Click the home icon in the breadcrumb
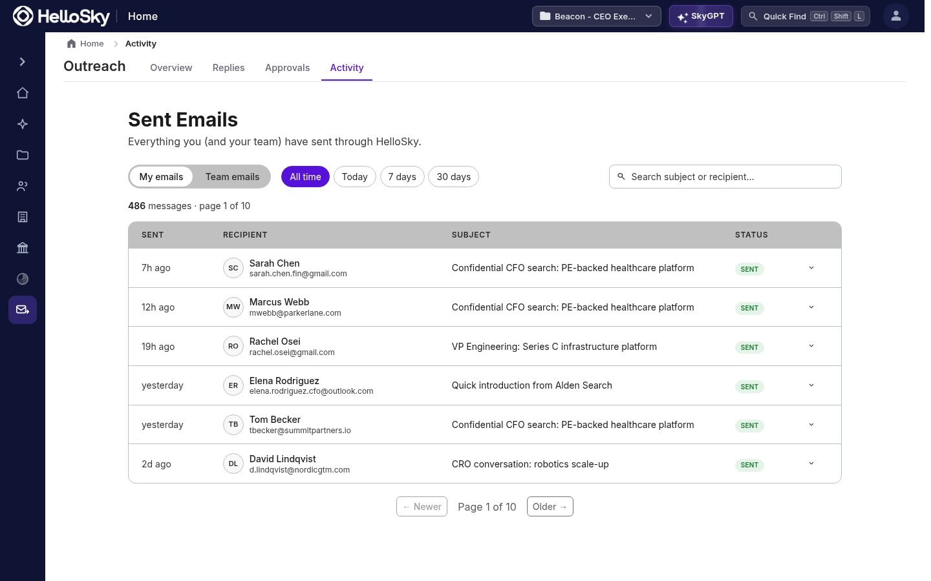The height and width of the screenshot is (581, 931). [x=72, y=44]
